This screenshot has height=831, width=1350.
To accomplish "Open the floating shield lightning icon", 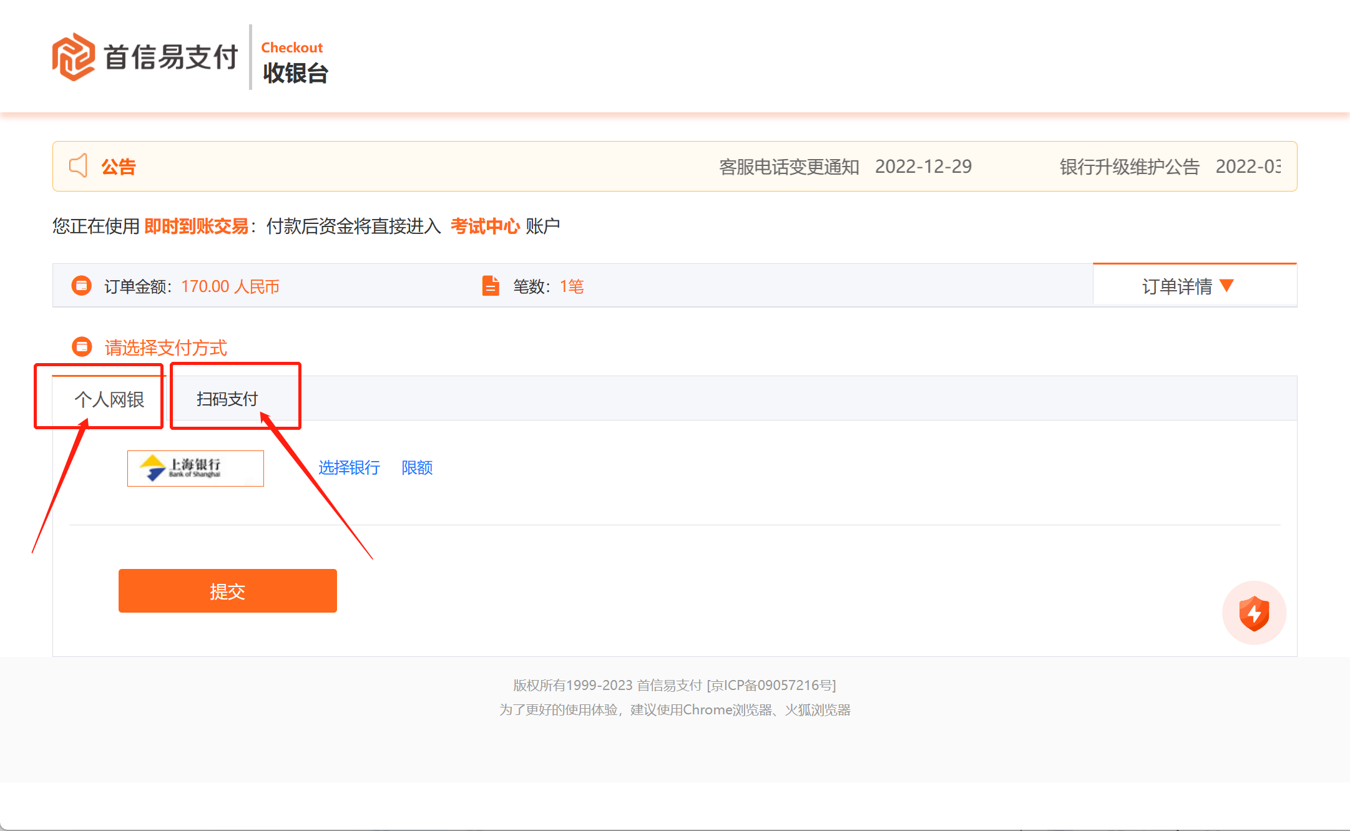I will coord(1254,613).
